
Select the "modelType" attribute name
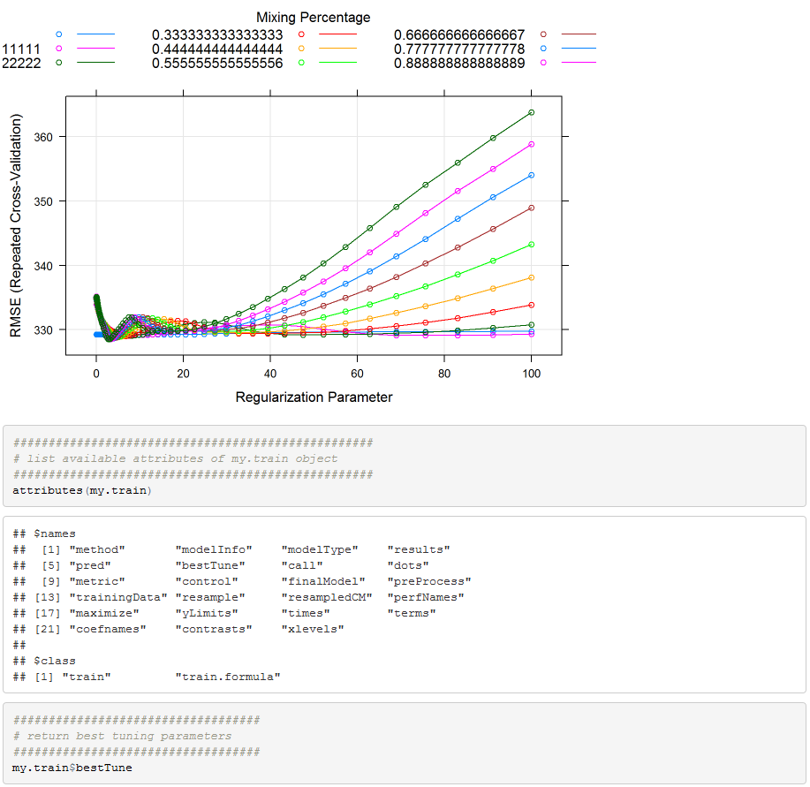point(320,549)
